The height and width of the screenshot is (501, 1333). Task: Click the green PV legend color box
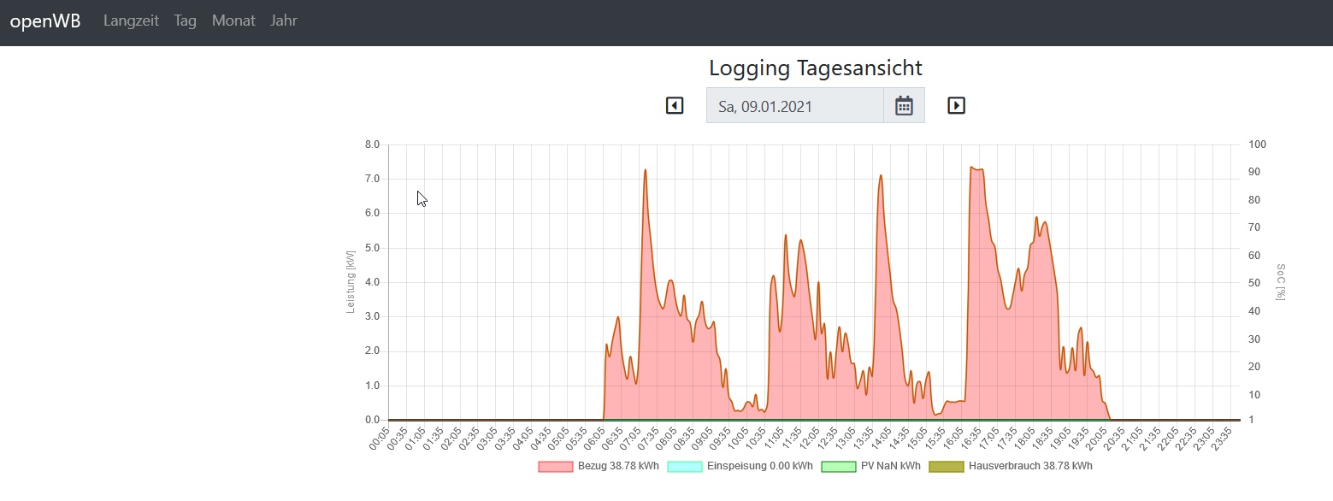(838, 467)
